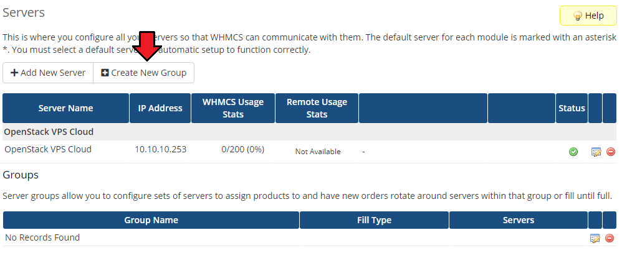Click the lightbulb Help button

pyautogui.click(x=588, y=16)
